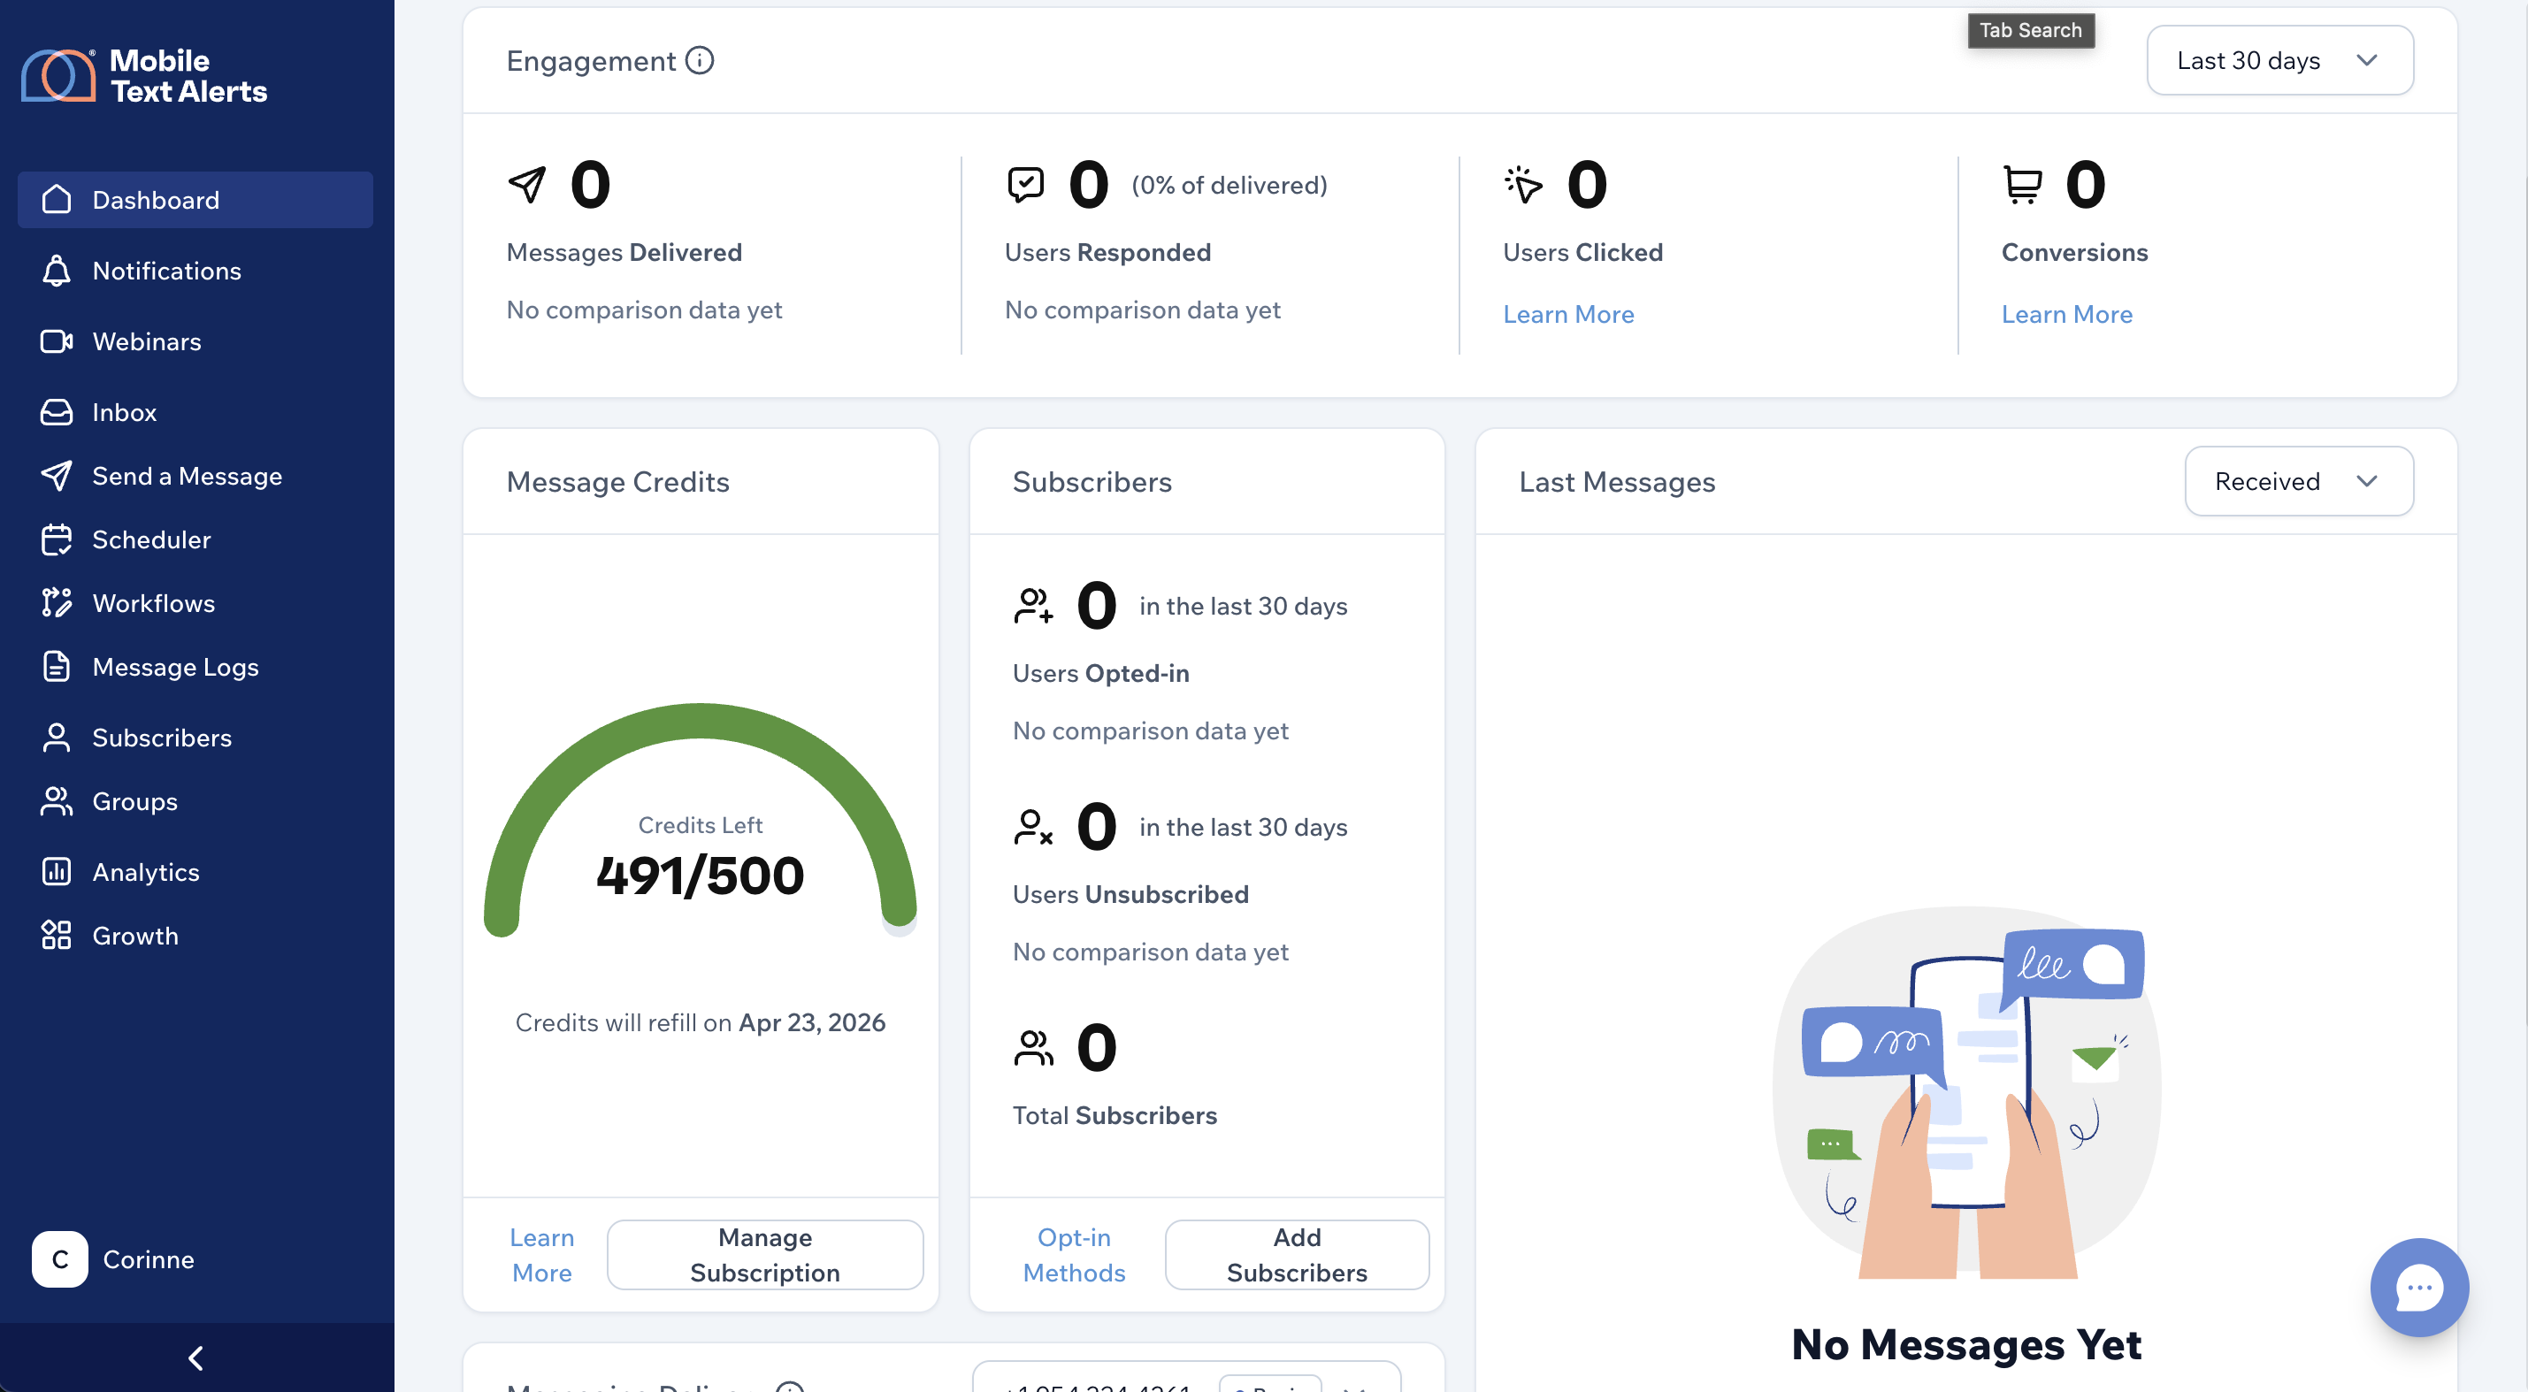Click the Corinne user avatar
This screenshot has height=1392, width=2528.
point(60,1259)
